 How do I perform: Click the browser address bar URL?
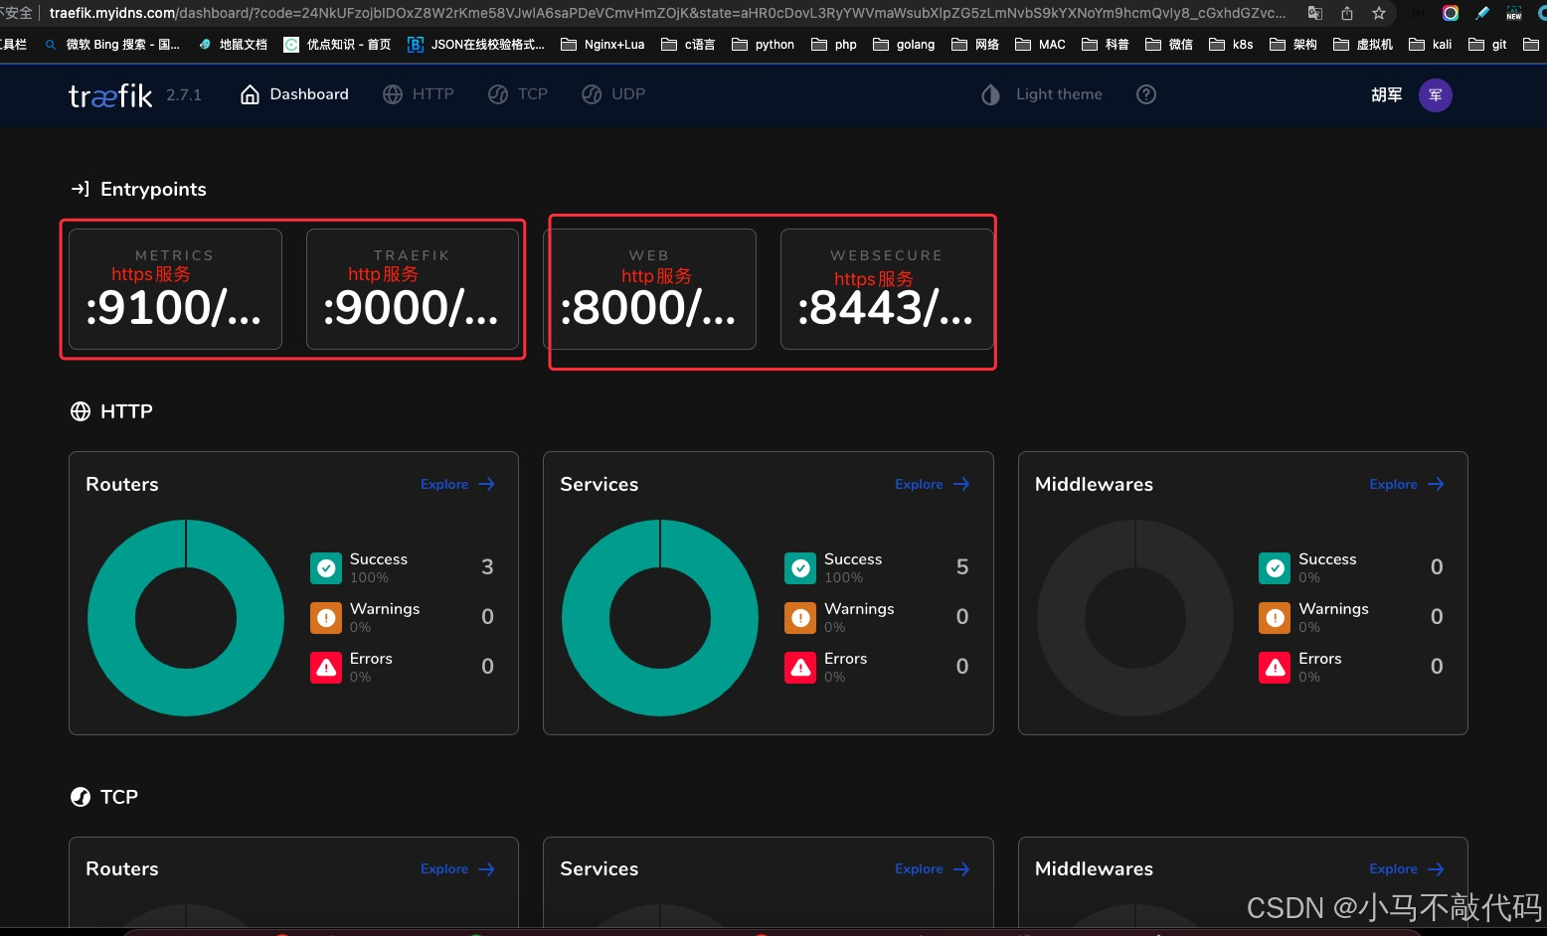click(667, 13)
